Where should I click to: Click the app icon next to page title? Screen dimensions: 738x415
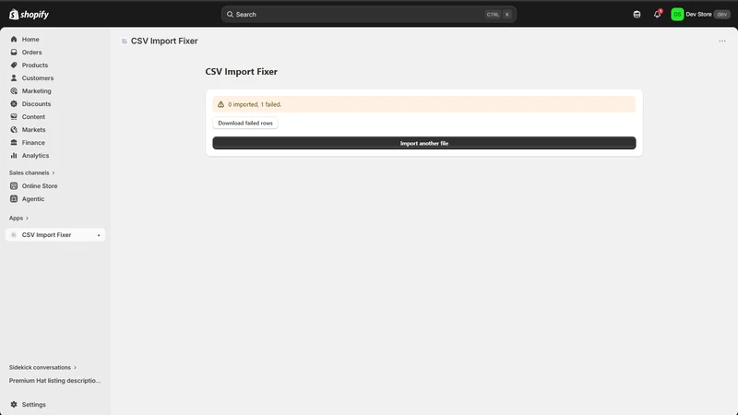click(x=125, y=41)
